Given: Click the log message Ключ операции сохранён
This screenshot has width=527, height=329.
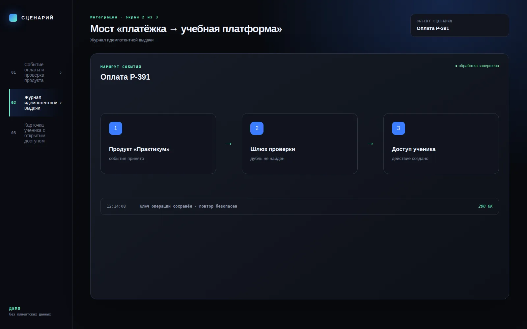Looking at the screenshot, I should pyautogui.click(x=166, y=206).
